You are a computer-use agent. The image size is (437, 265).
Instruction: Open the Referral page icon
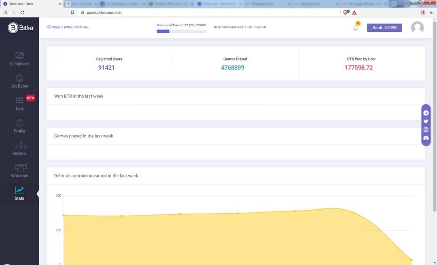click(19, 146)
